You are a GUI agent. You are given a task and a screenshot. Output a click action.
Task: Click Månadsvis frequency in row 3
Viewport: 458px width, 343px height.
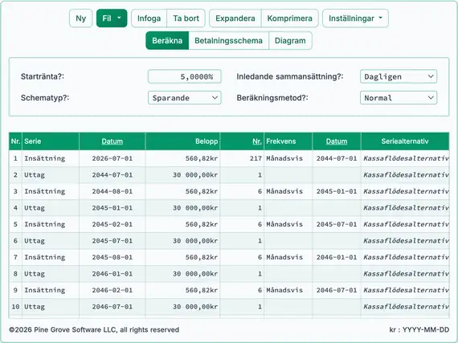[288, 191]
